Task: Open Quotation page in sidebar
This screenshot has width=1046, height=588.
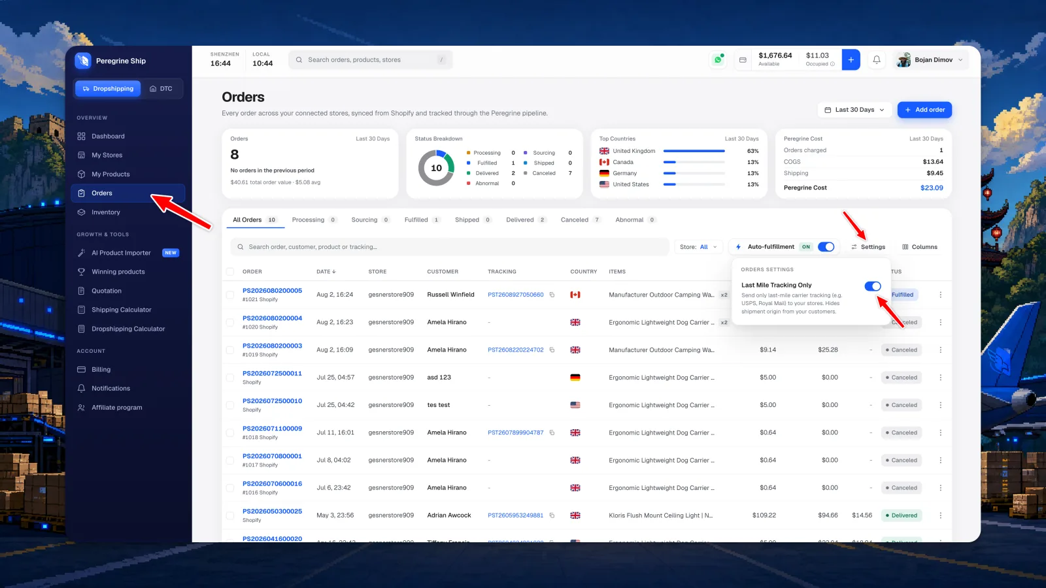Action: (128, 291)
